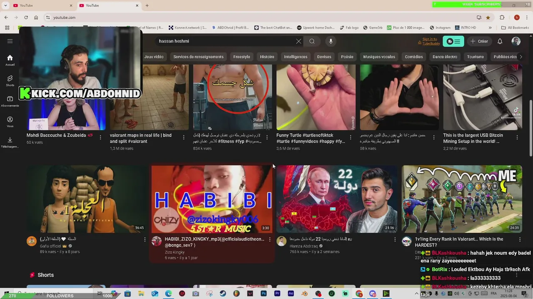Image resolution: width=533 pixels, height=299 pixels.
Task: Open options menu for HABIBI_ZIZO_KINGKY video
Action: point(270,240)
